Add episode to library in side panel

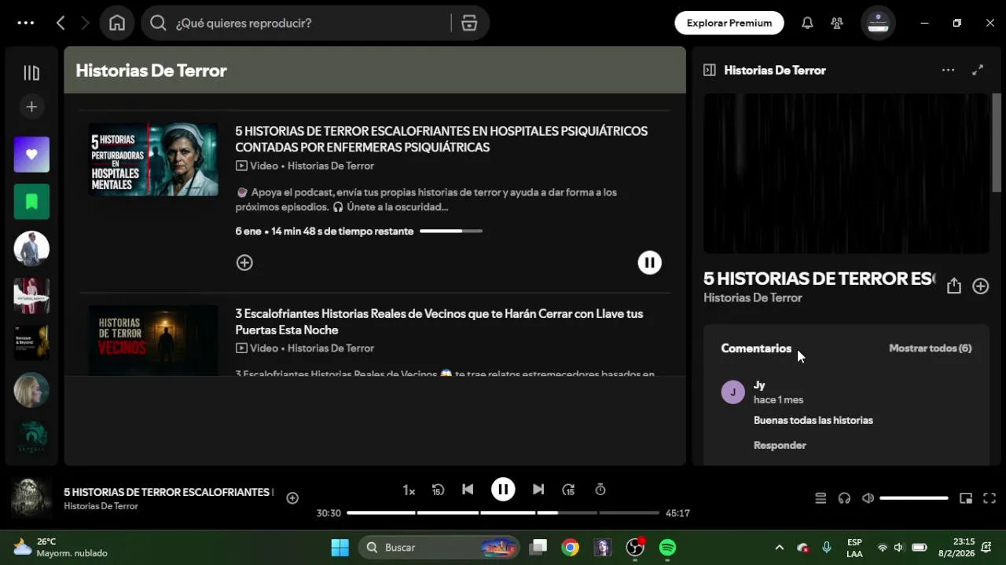pos(980,286)
